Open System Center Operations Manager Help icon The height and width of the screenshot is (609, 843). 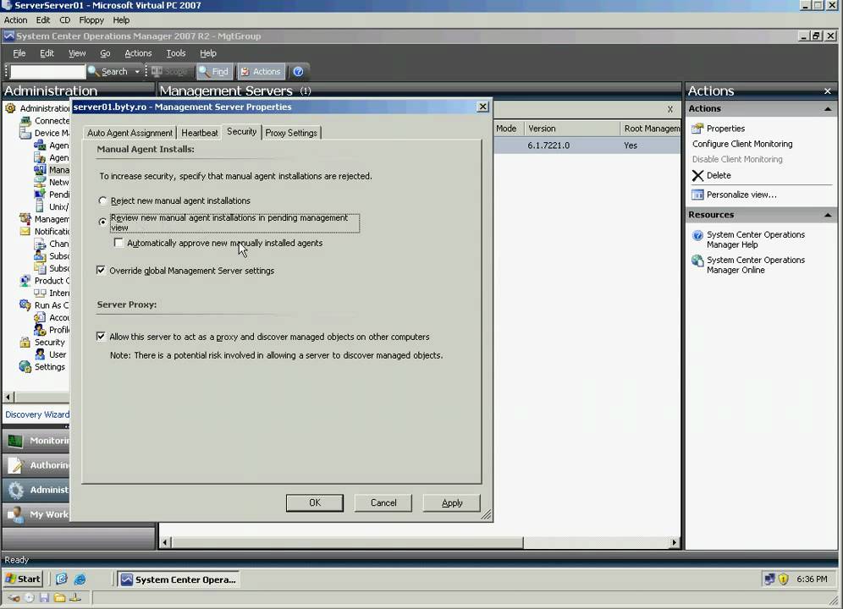point(697,235)
